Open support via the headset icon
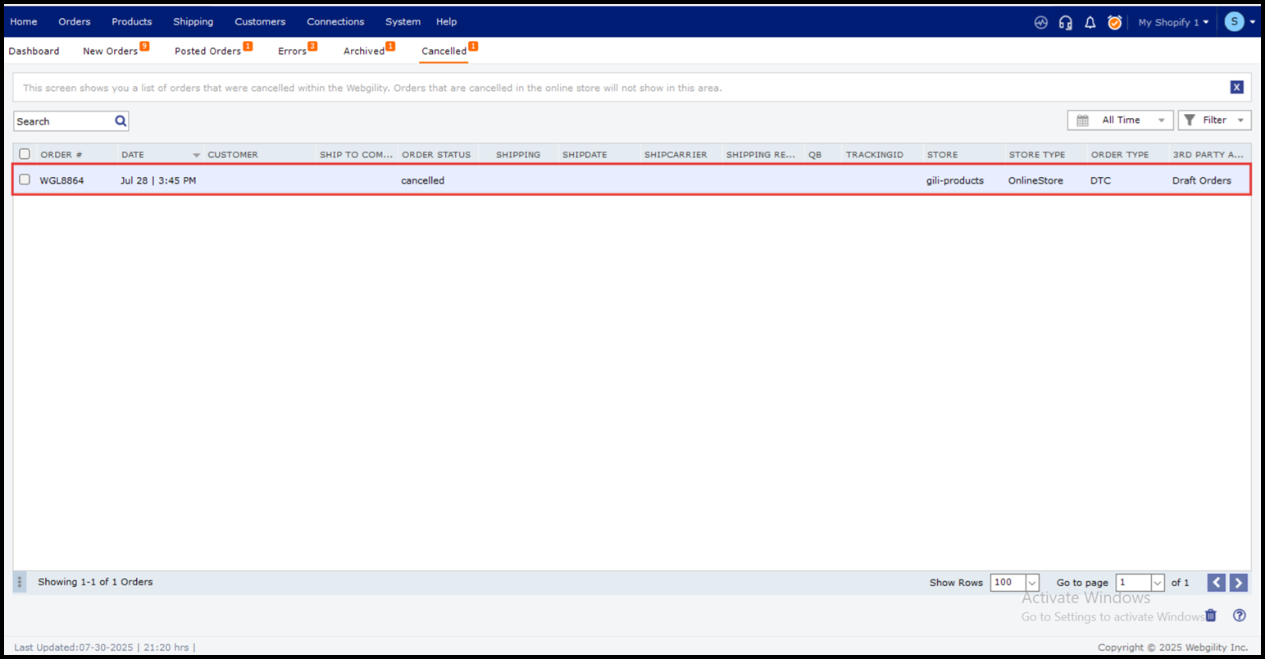1265x659 pixels. point(1066,23)
